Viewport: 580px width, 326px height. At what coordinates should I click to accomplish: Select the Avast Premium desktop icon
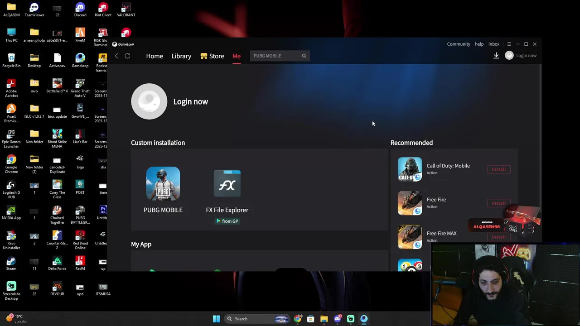tap(11, 113)
